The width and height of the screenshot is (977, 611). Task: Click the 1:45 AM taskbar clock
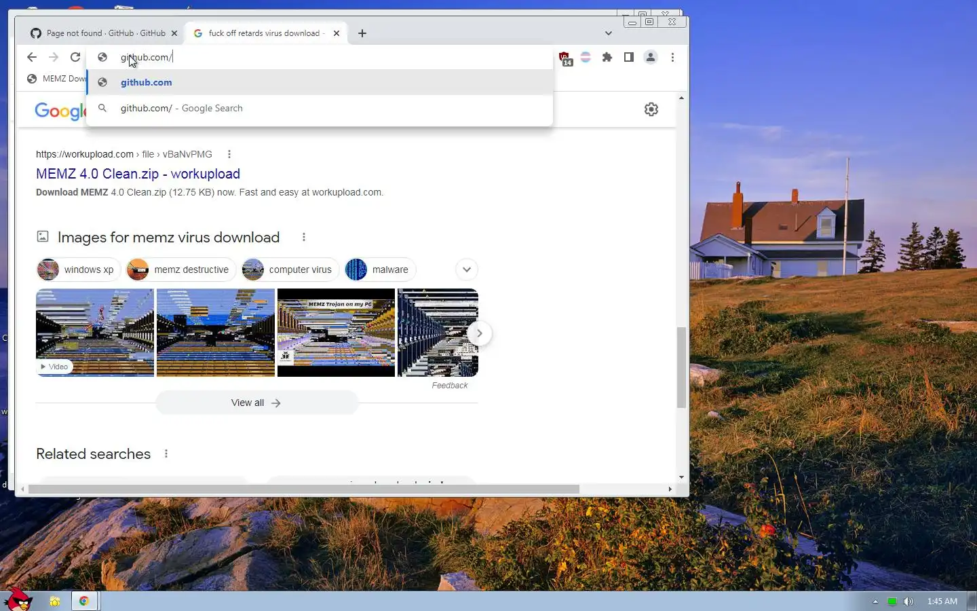(942, 601)
